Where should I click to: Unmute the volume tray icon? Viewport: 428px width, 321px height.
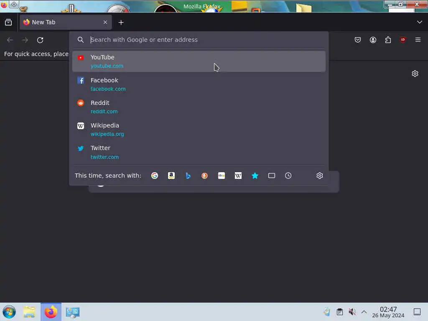pos(352,312)
